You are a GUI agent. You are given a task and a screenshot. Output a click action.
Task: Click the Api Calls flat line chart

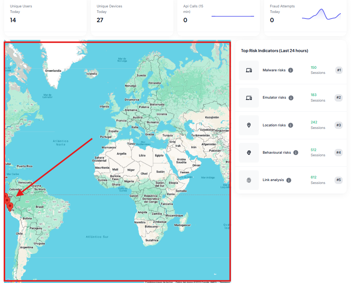click(x=233, y=16)
